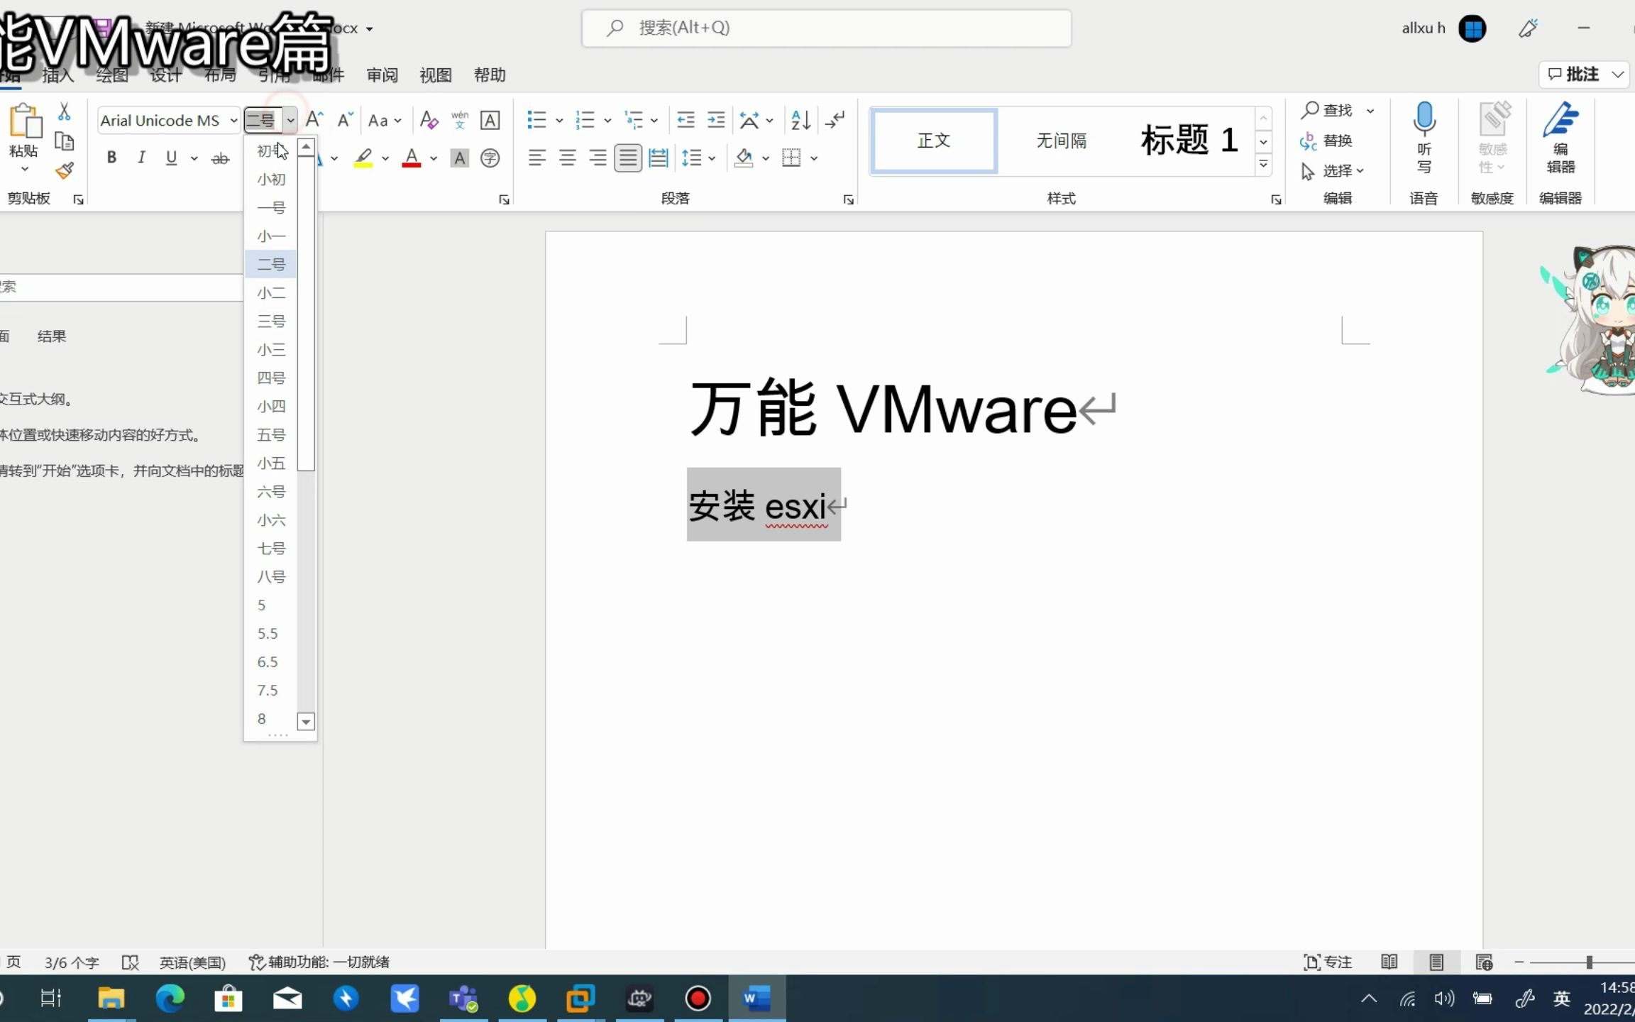Click the 视图 ribbon tab

coord(436,75)
